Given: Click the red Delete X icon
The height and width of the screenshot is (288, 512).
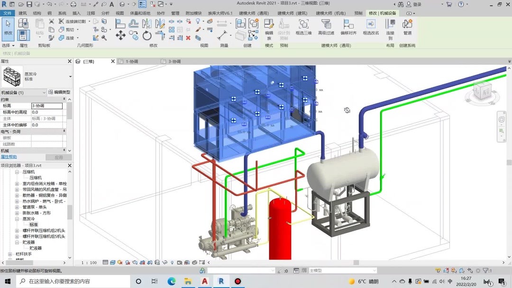Looking at the screenshot, I should pyautogui.click(x=188, y=38).
